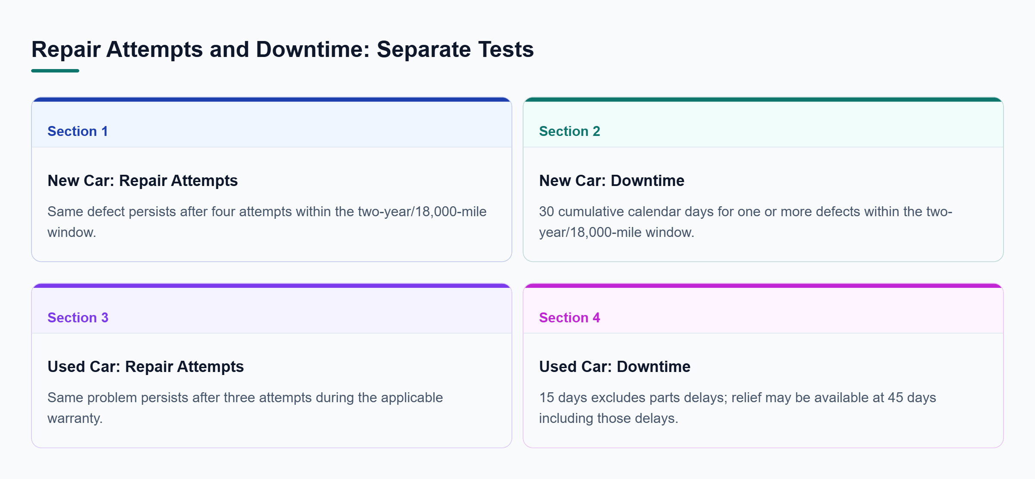1035x479 pixels.
Task: Click the 'Used Car: Downtime' title
Action: (615, 366)
